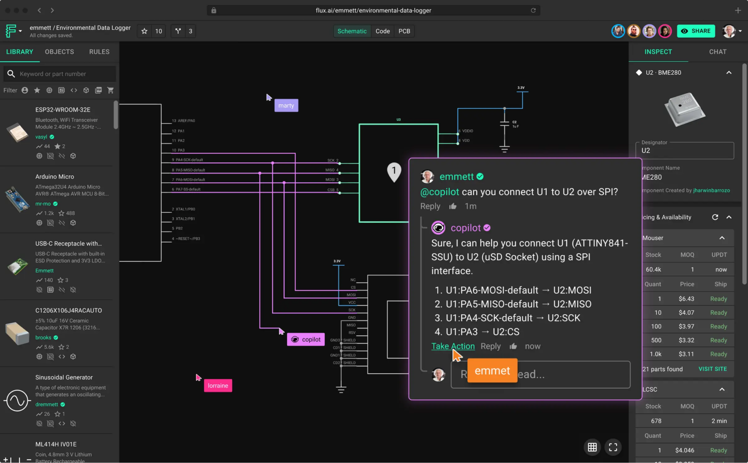Collapse the U2 · BME280 inspector section
This screenshot has width=748, height=463.
point(729,73)
